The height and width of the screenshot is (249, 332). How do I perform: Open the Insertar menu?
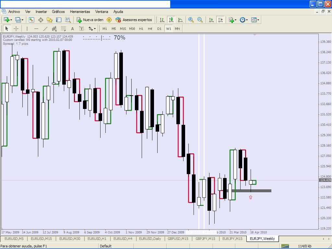41,12
